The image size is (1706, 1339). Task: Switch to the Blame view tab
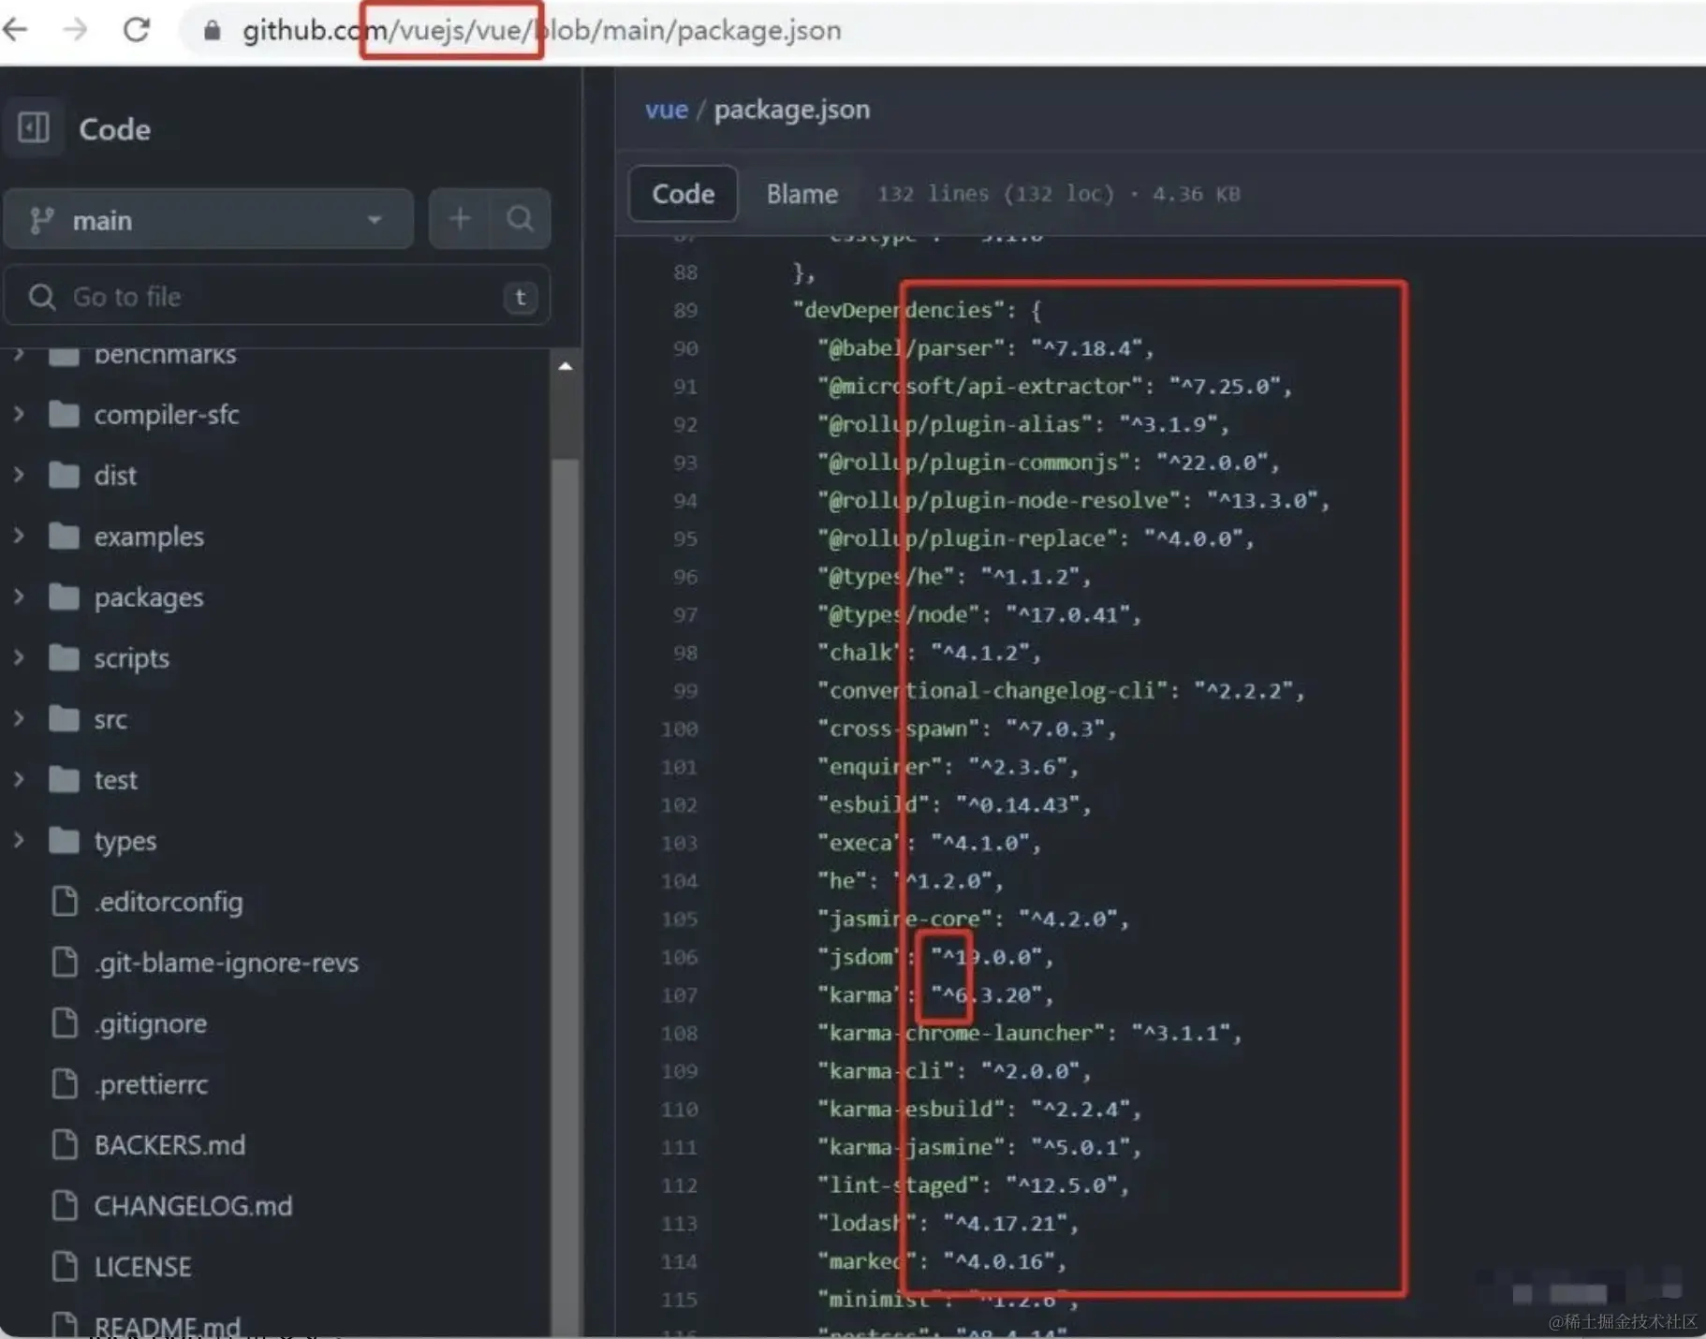pos(802,194)
